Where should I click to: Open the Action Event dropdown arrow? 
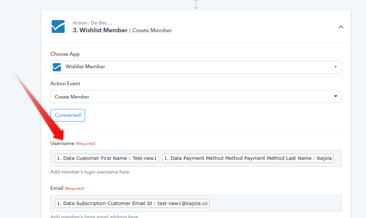(335, 96)
